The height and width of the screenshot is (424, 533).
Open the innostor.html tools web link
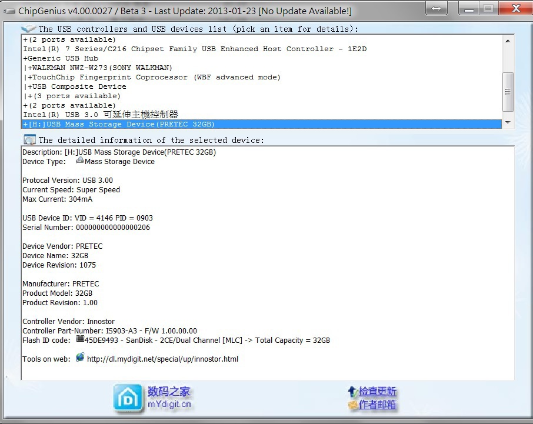(x=162, y=359)
